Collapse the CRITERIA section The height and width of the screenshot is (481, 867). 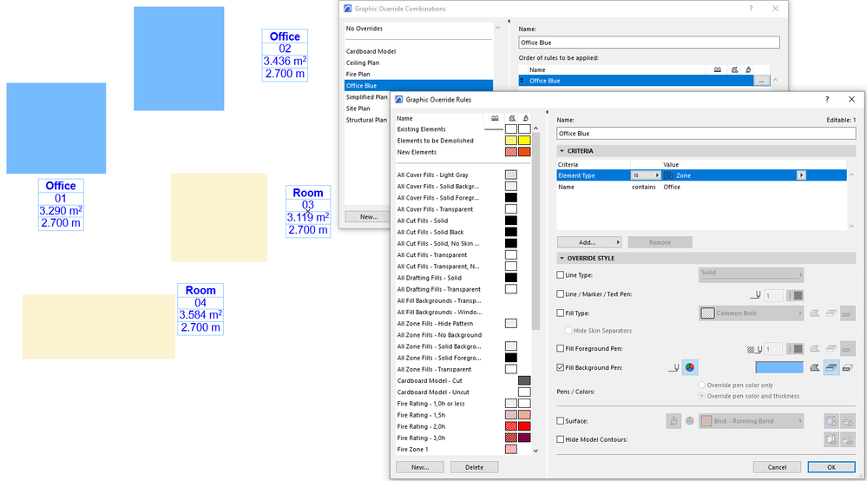[562, 151]
